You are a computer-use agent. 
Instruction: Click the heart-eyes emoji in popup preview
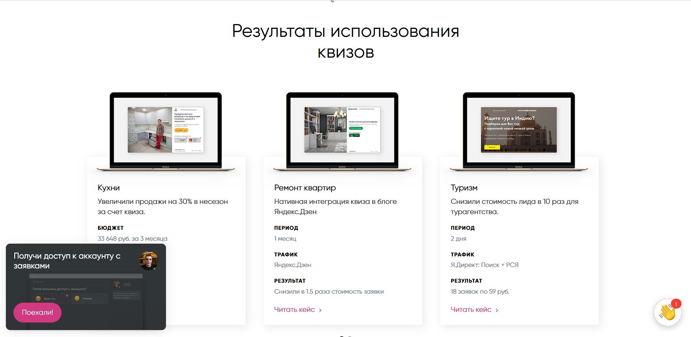pos(38,298)
